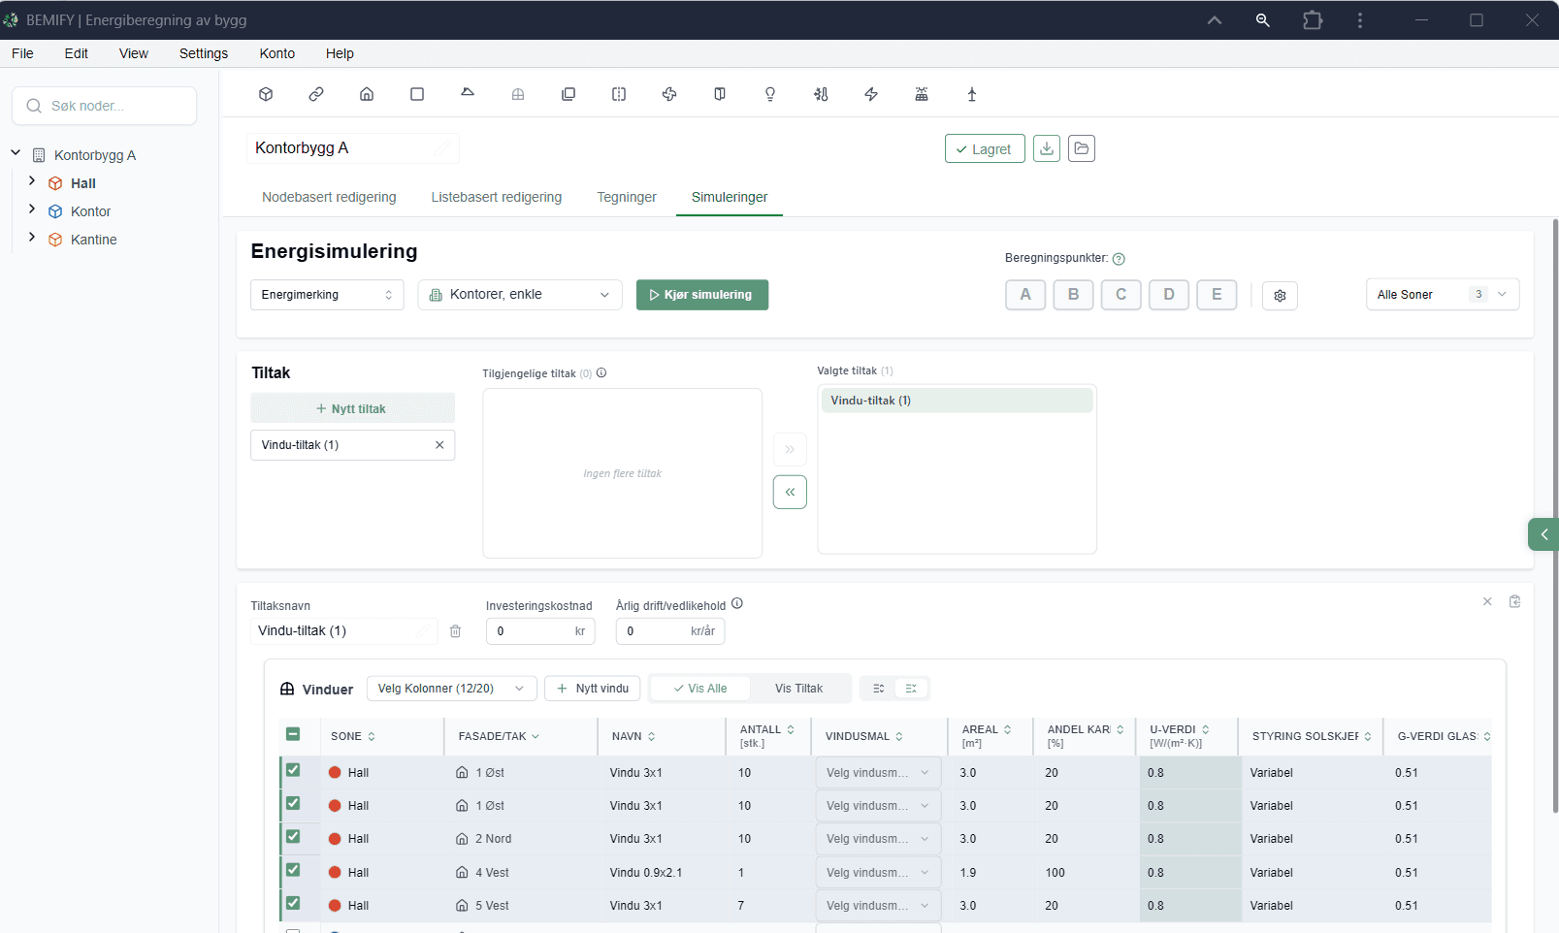Open the Kontorer, enkle building type dropdown

pos(520,295)
